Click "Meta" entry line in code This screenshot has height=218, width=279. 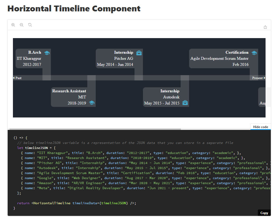tap(146, 188)
